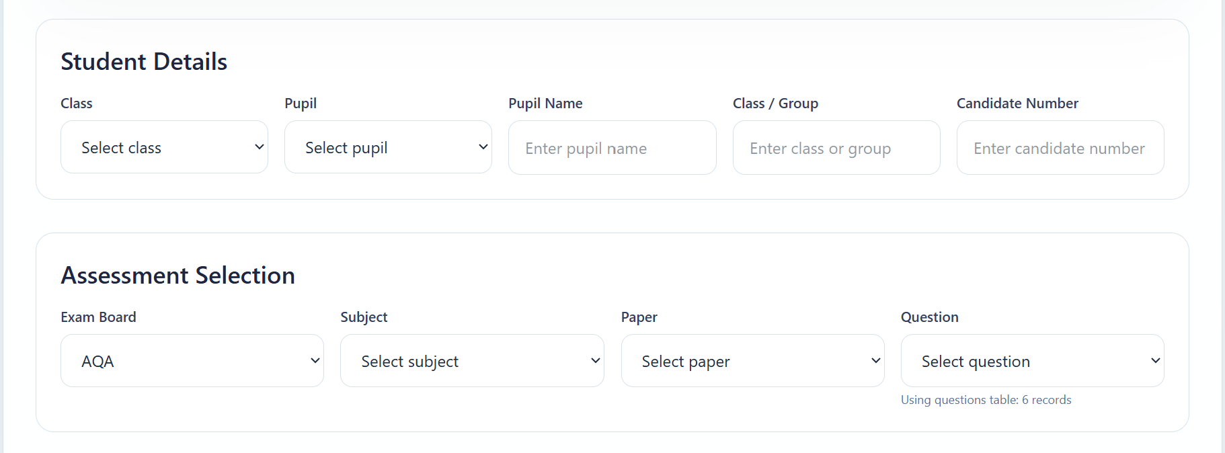This screenshot has height=453, width=1225.
Task: Click the Enter pupil name field
Action: click(612, 148)
